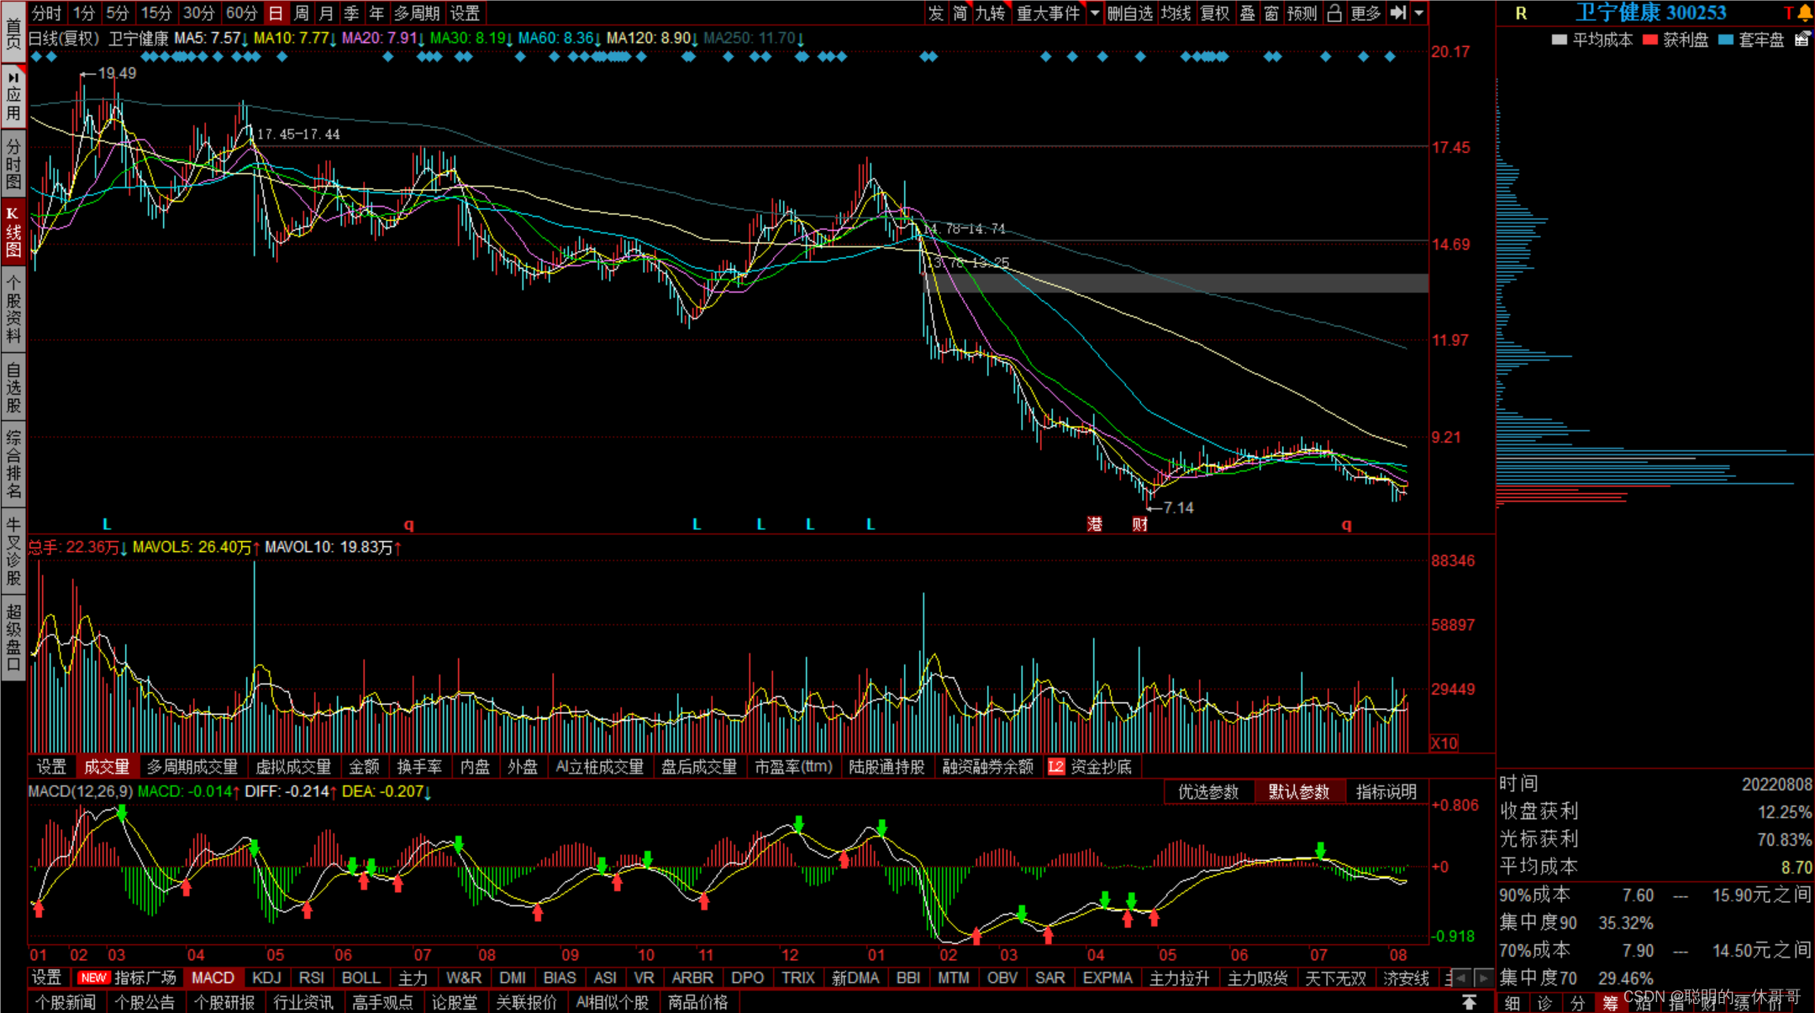
Task: Switch to the 周 weekly period tab
Action: [x=301, y=13]
